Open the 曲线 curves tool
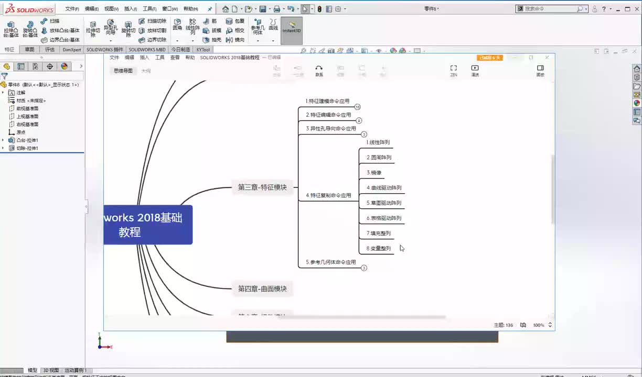The height and width of the screenshot is (377, 642). tap(273, 25)
